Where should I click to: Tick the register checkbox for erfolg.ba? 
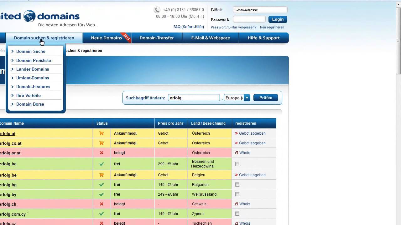coord(237,164)
